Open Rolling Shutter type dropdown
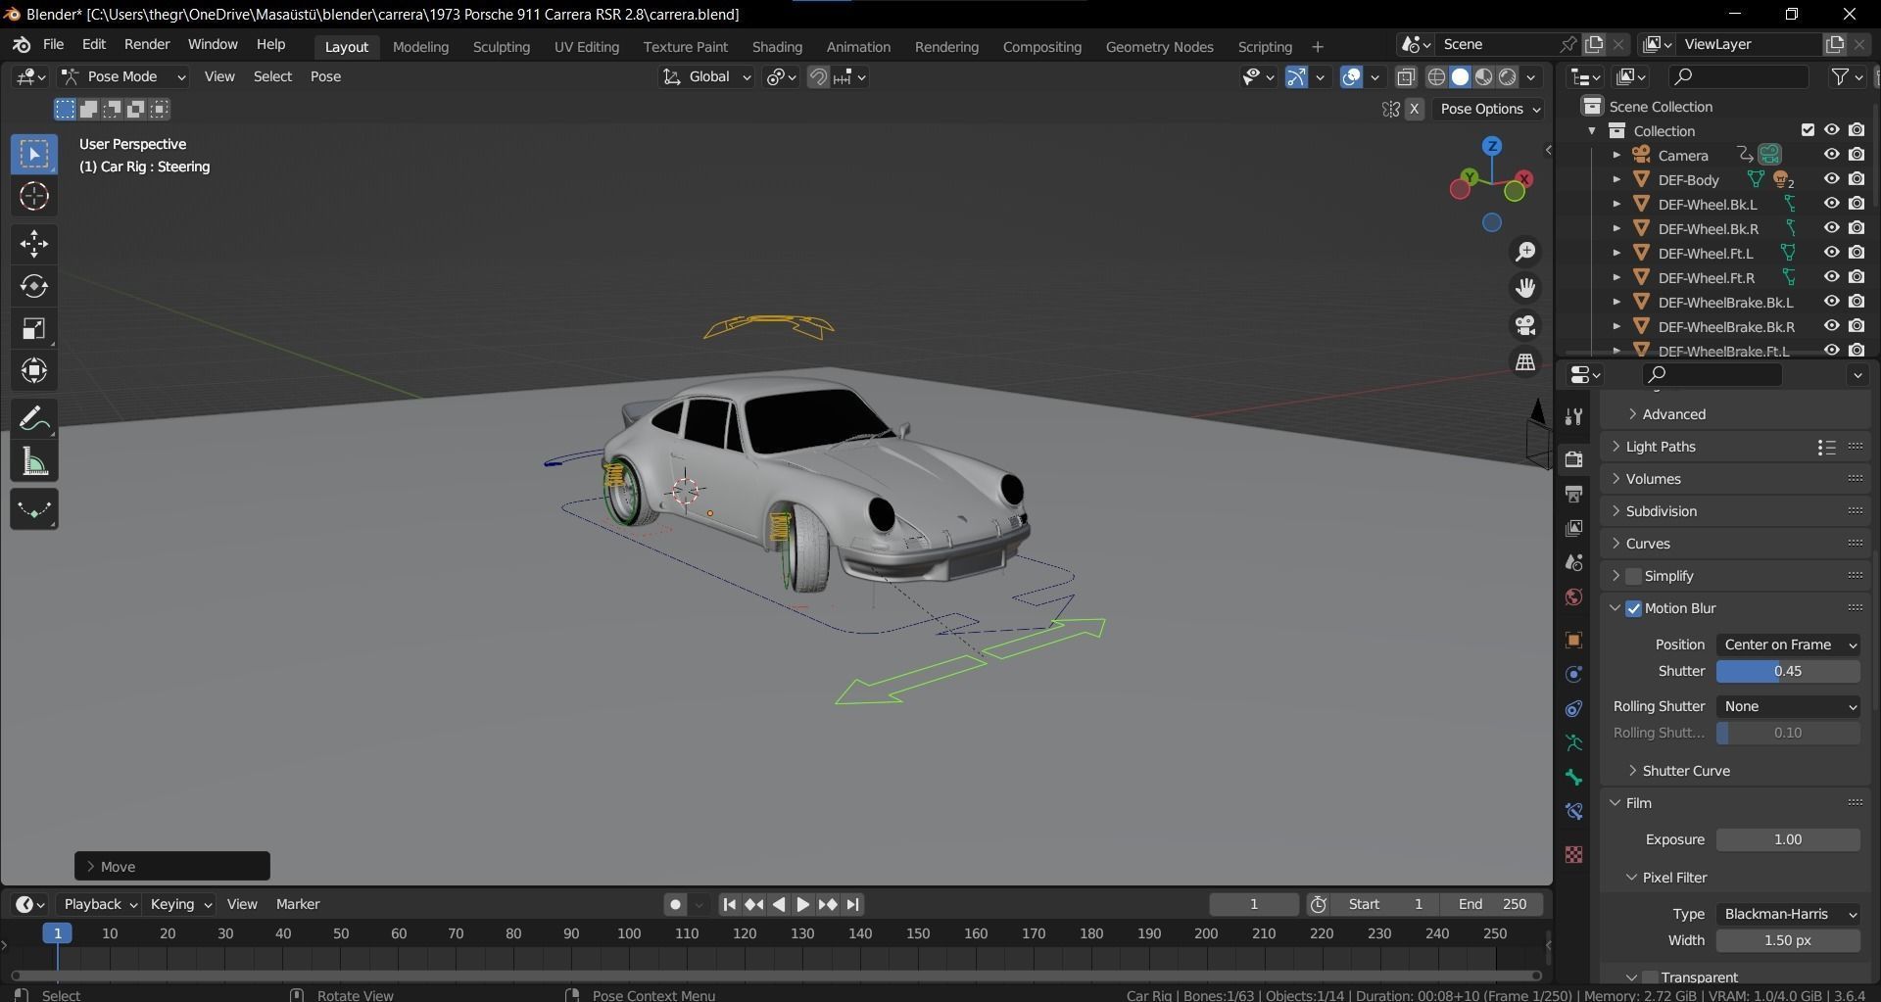 [x=1788, y=706]
